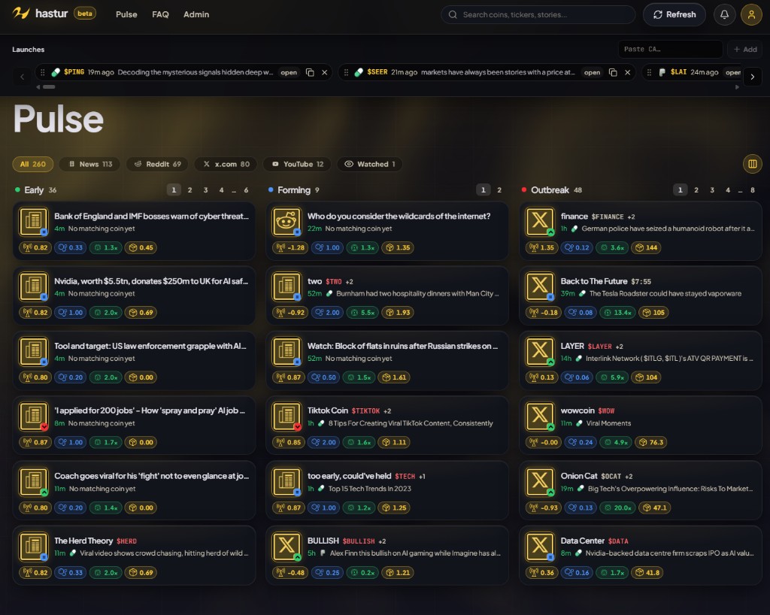Image resolution: width=770 pixels, height=615 pixels.
Task: Filter feed to YouTube 12
Action: point(297,164)
